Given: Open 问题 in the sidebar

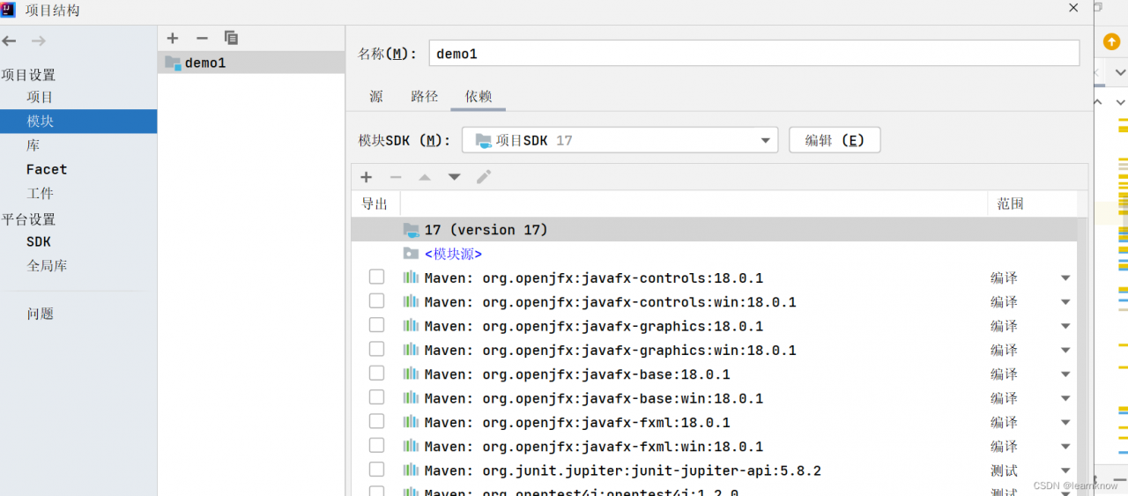Looking at the screenshot, I should (40, 314).
